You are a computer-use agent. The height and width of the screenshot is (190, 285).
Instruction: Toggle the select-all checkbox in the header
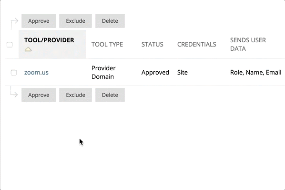pyautogui.click(x=10, y=45)
